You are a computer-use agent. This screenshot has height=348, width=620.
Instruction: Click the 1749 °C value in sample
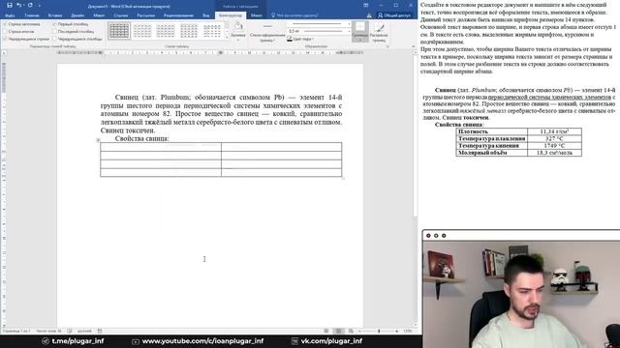pos(554,146)
